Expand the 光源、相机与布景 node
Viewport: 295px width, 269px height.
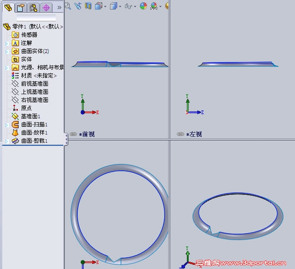(7, 68)
